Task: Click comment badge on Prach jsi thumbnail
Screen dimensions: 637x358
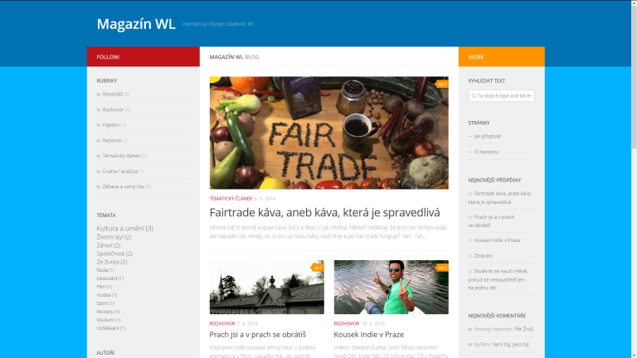Action: click(x=318, y=268)
